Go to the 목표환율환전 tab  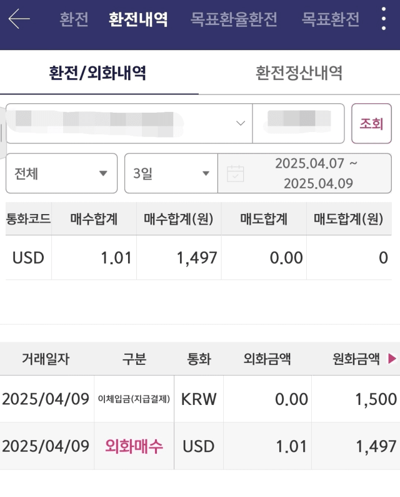(x=234, y=19)
